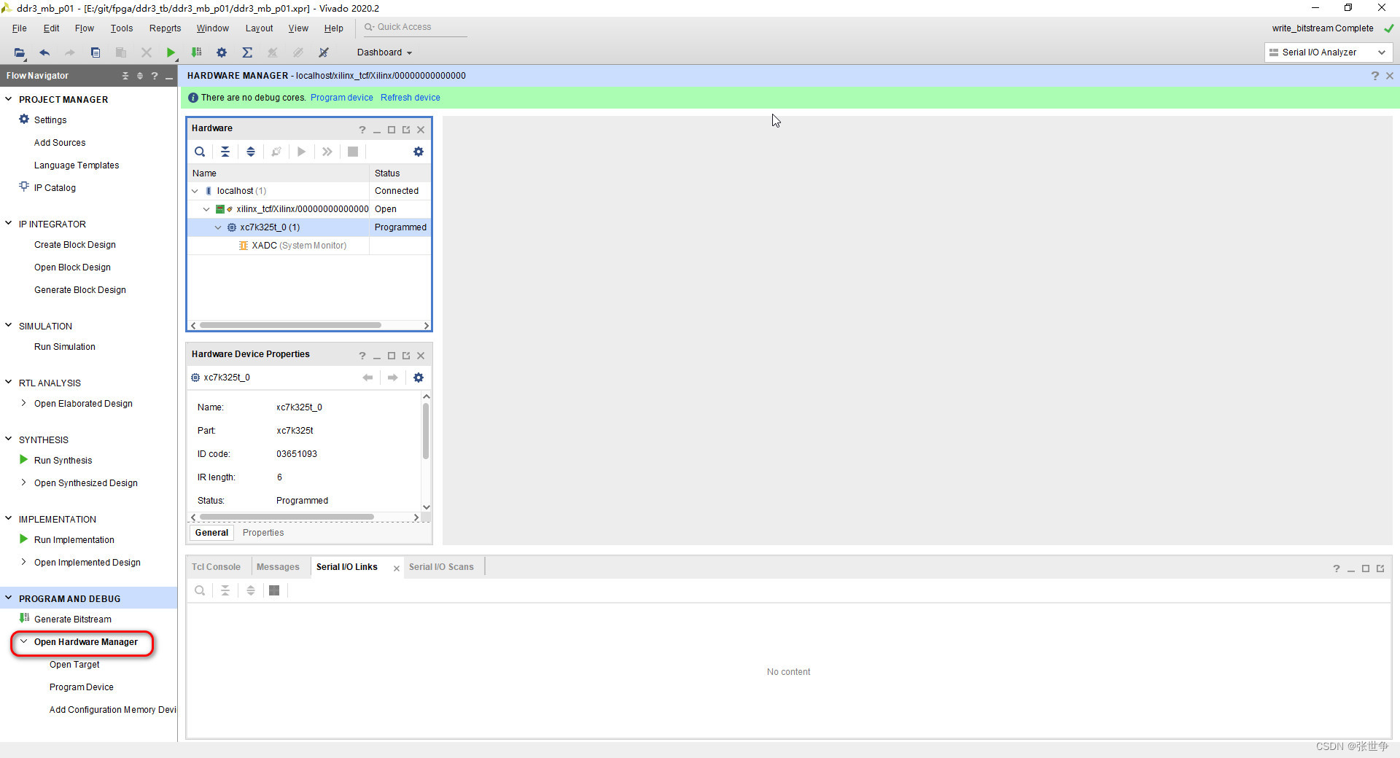Open reports with the sigma toolbar icon
Image resolution: width=1400 pixels, height=758 pixels.
247,52
